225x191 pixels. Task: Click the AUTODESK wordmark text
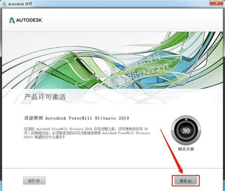[29, 20]
